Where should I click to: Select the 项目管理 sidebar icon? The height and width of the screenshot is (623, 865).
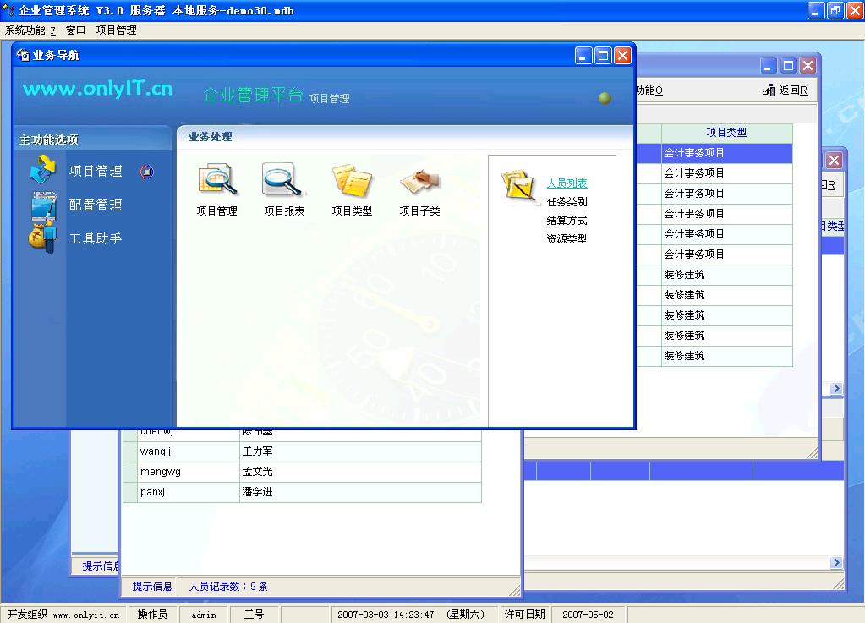[x=42, y=170]
